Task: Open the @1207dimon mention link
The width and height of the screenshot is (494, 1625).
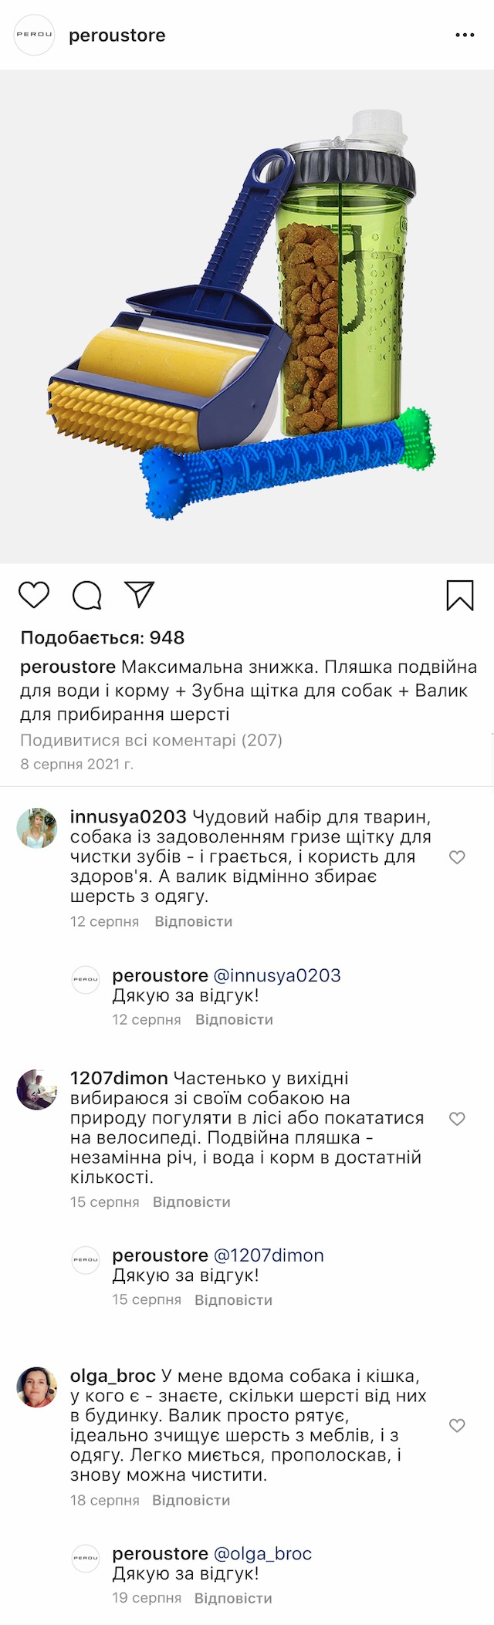Action: (269, 1255)
